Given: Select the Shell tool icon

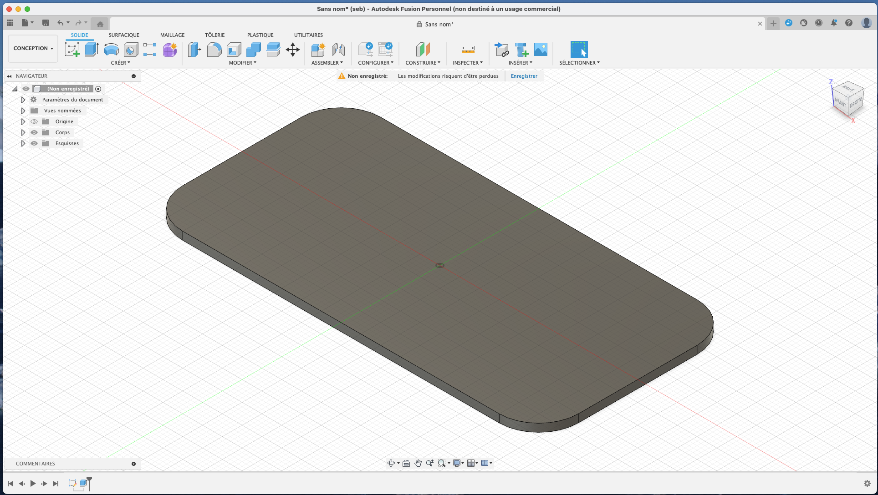Looking at the screenshot, I should (234, 49).
